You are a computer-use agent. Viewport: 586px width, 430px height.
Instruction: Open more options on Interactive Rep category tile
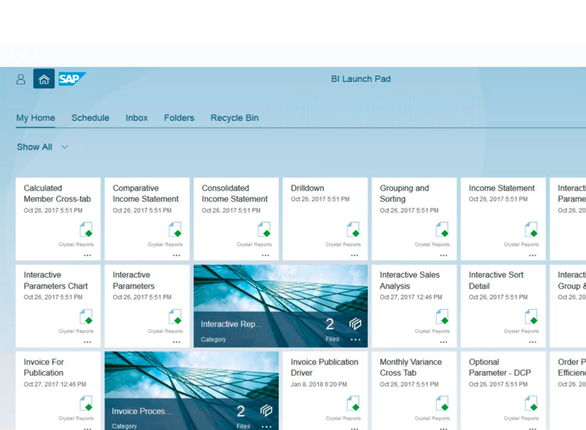(x=355, y=340)
